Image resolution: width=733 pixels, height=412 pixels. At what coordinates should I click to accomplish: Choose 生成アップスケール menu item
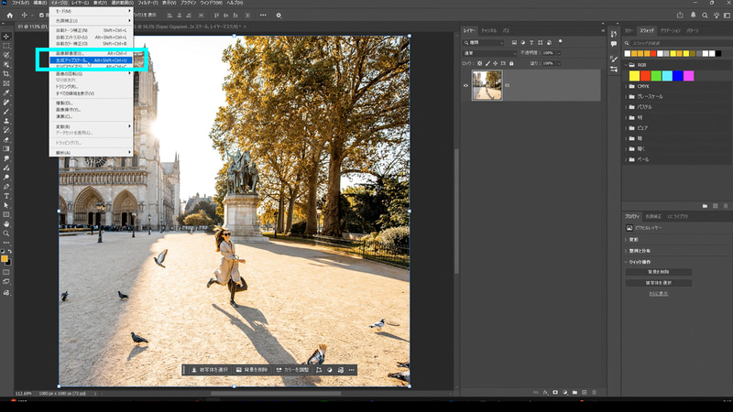[x=91, y=60]
